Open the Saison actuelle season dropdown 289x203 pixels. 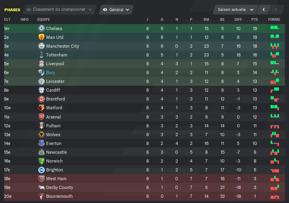click(235, 10)
